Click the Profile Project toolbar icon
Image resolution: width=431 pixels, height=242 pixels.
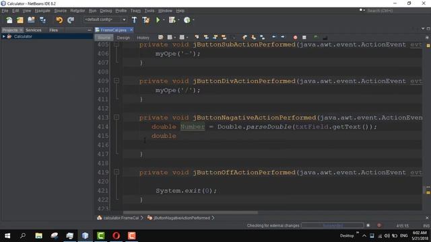click(x=187, y=20)
